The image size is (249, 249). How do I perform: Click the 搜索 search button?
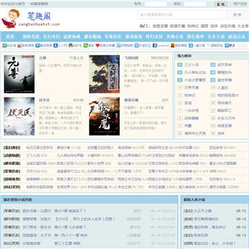tap(237, 15)
